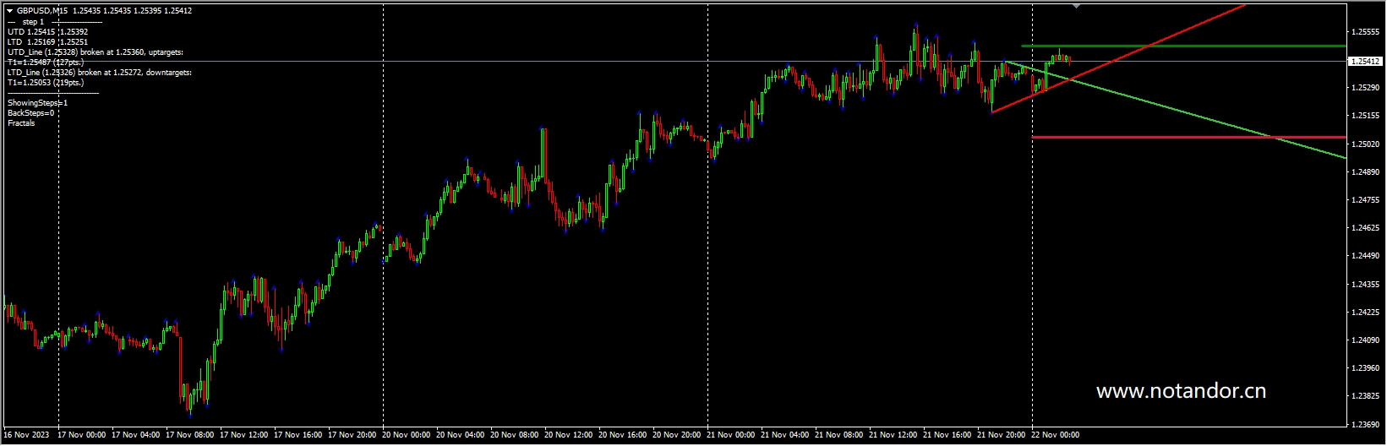Click the 17 Nov 04:00 time label
This screenshot has width=1387, height=446.
click(x=136, y=435)
